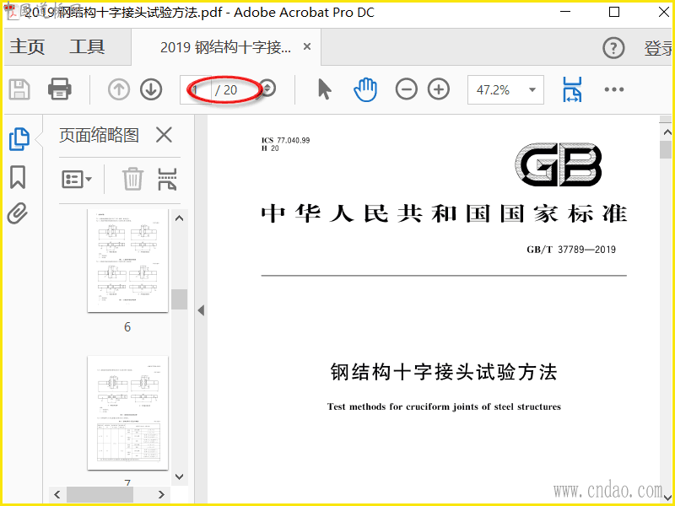The height and width of the screenshot is (506, 675).
Task: Toggle the page thumbnails sidebar icon
Action: point(19,139)
